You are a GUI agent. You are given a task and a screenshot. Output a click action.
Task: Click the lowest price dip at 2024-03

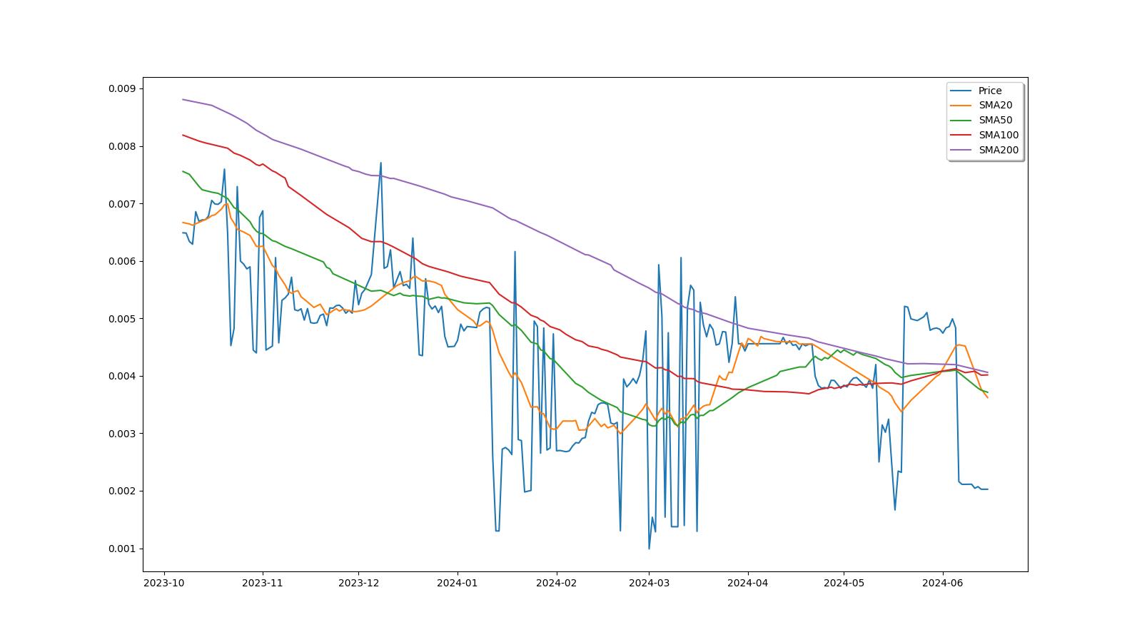(649, 549)
